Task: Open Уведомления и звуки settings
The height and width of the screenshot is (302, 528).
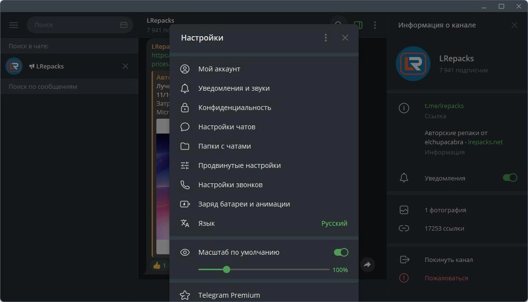Action: click(x=264, y=88)
